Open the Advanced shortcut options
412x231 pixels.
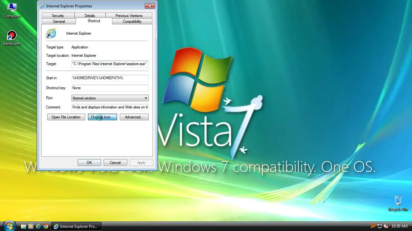point(134,117)
